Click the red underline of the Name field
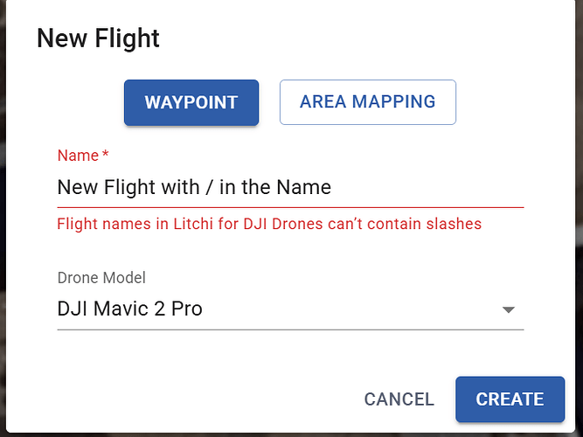 [x=289, y=207]
